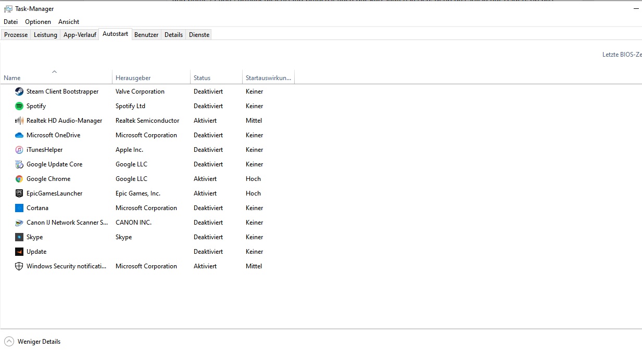Select the CANON INC. publisher cell
The height and width of the screenshot is (351, 642).
(133, 223)
